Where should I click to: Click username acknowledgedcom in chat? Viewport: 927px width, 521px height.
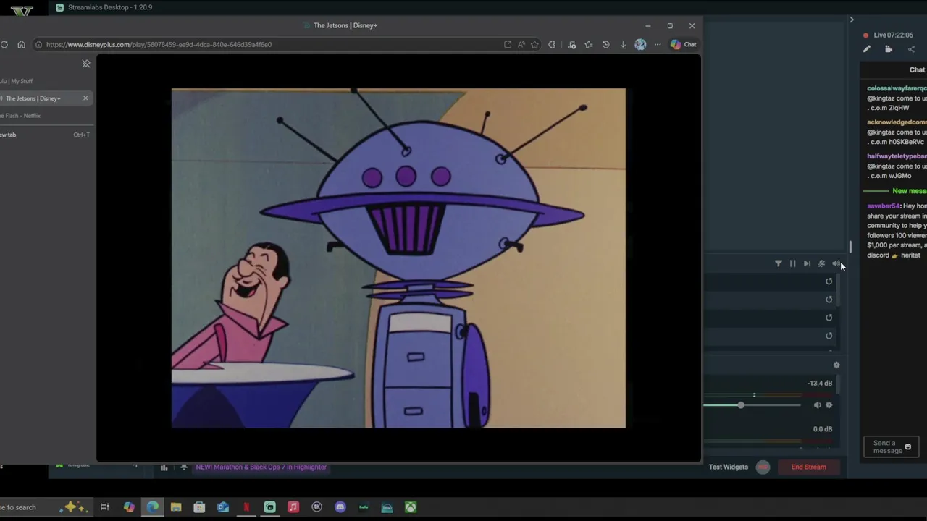click(x=897, y=122)
